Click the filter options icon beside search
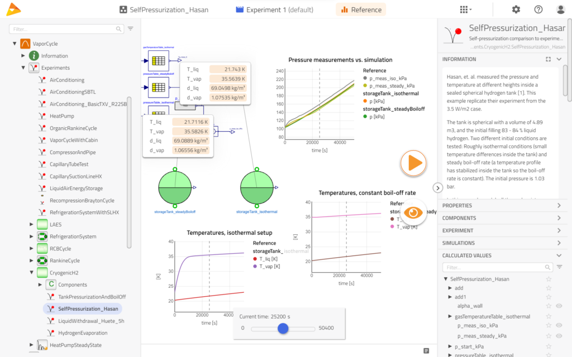 click(x=131, y=28)
